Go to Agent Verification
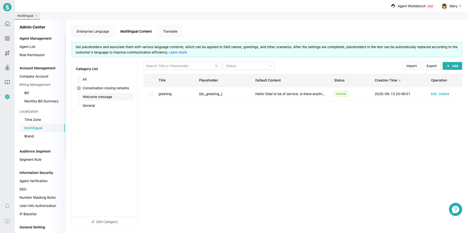The width and height of the screenshot is (468, 233). [x=34, y=181]
